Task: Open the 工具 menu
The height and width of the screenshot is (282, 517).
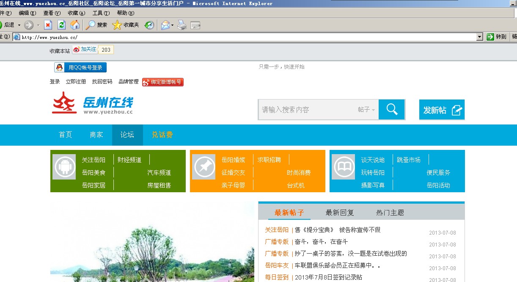Action: 101,13
